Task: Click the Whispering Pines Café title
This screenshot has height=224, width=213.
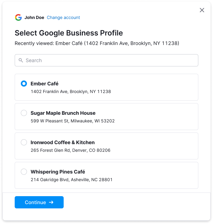Action: 58,172
